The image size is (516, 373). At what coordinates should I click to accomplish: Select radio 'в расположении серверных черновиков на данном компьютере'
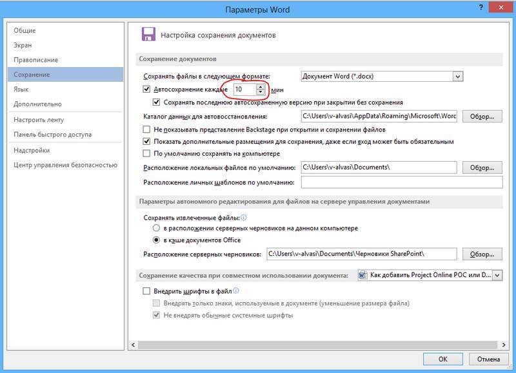click(157, 228)
